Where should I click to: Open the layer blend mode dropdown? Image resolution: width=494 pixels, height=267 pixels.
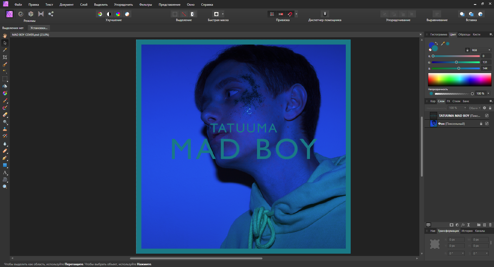point(475,108)
